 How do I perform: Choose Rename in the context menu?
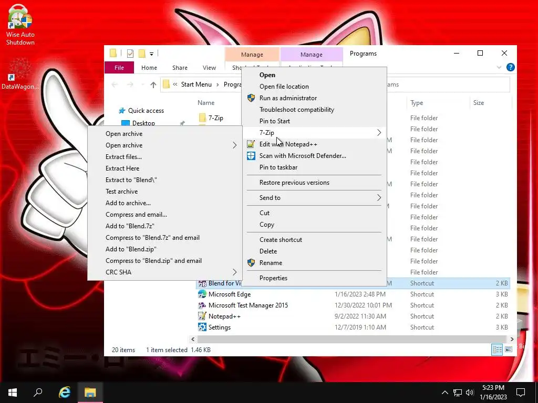(315, 263)
